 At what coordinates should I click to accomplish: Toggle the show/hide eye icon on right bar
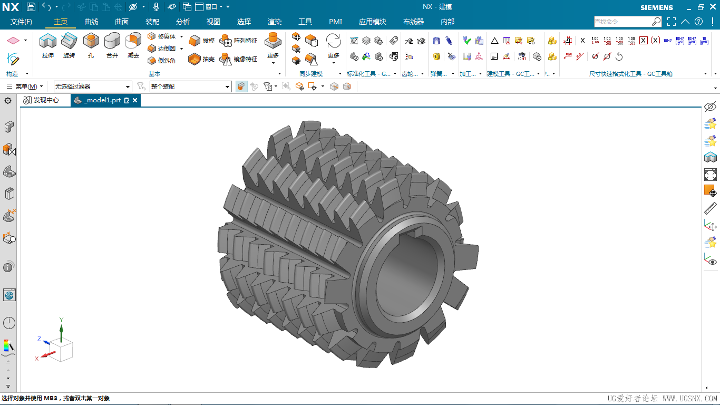(711, 107)
